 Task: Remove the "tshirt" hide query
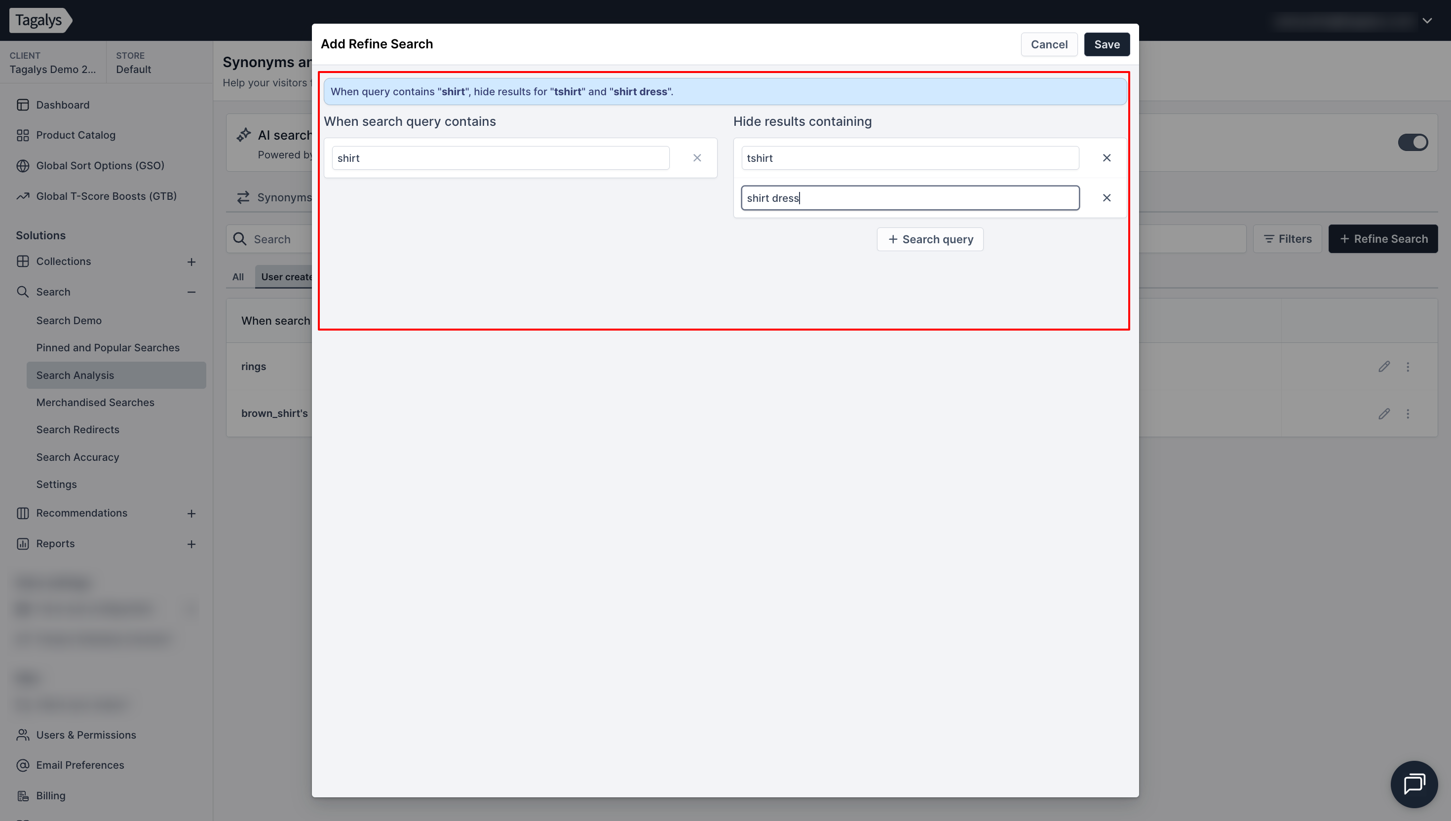click(1107, 158)
